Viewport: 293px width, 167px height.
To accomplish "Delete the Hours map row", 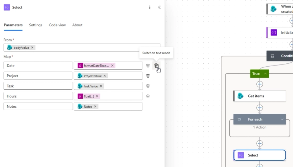I will click(148, 96).
